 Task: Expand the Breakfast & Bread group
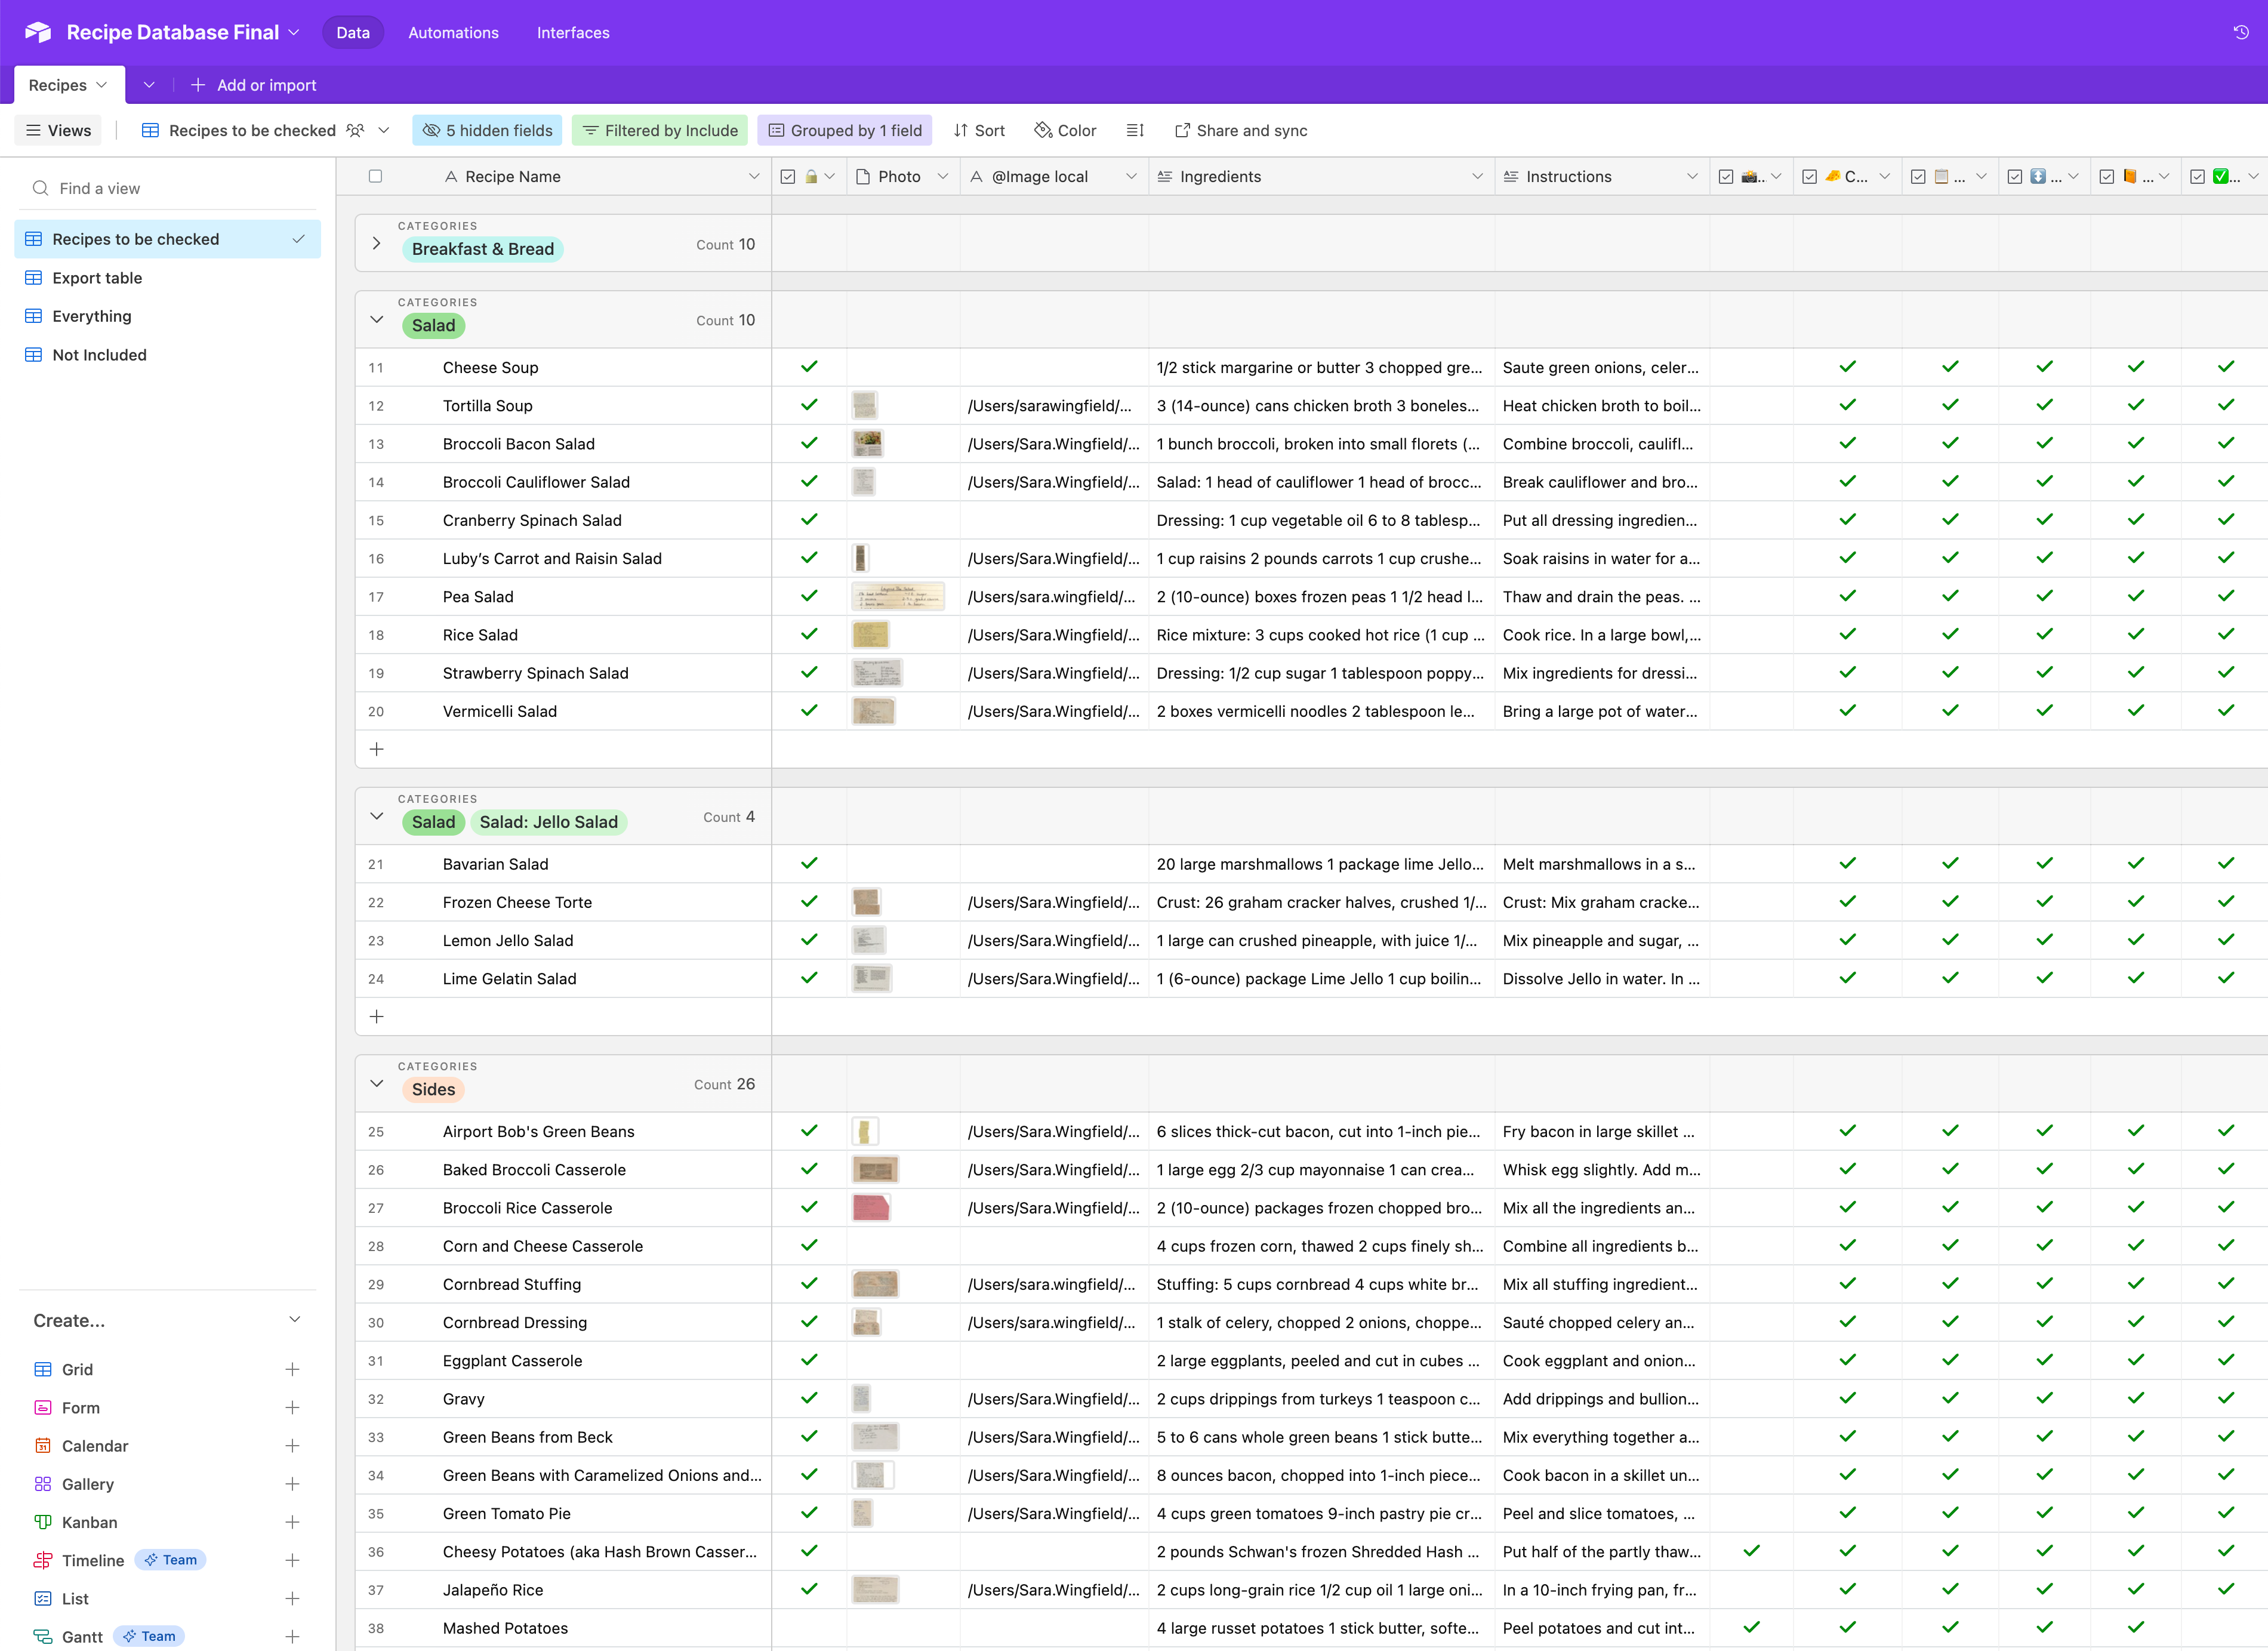click(377, 243)
